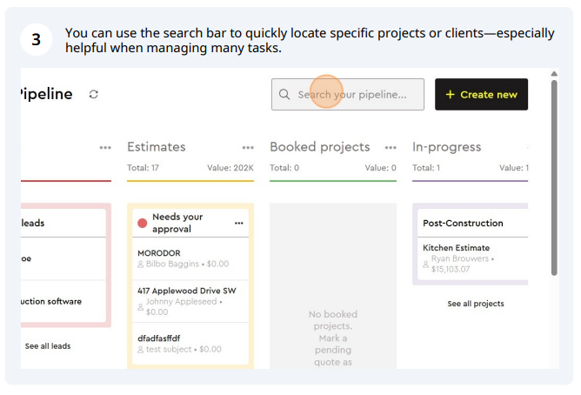Click the person icon beside test subject

coord(140,350)
